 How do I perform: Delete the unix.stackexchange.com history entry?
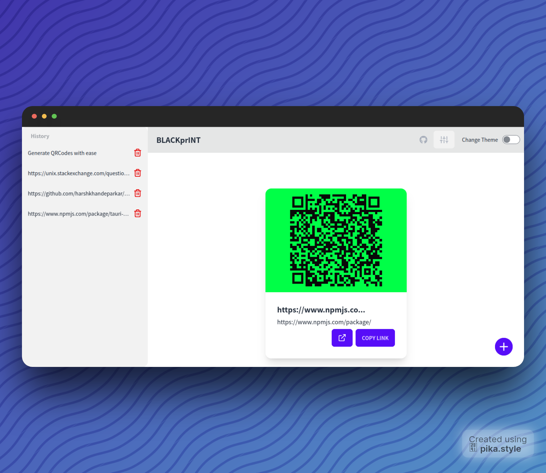[x=138, y=173]
